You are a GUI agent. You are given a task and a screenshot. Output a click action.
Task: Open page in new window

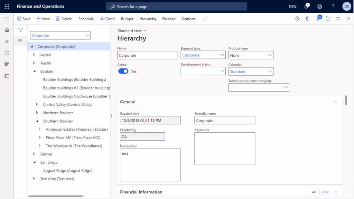point(338,19)
